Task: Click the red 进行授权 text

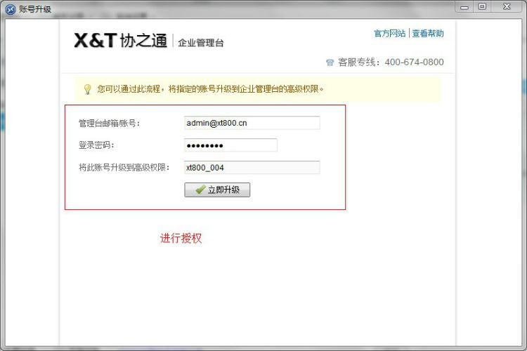Action: (x=181, y=239)
